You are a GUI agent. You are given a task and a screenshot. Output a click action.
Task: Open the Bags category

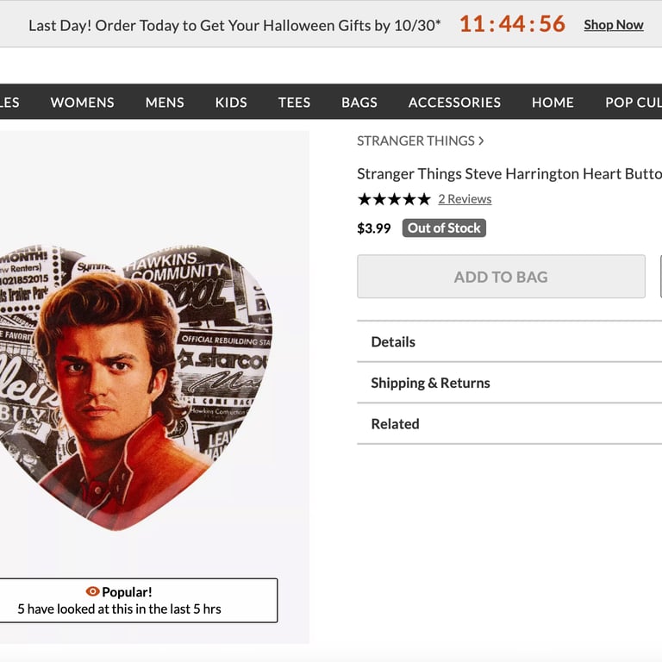pyautogui.click(x=359, y=102)
